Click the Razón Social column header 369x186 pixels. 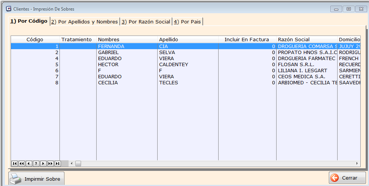294,39
